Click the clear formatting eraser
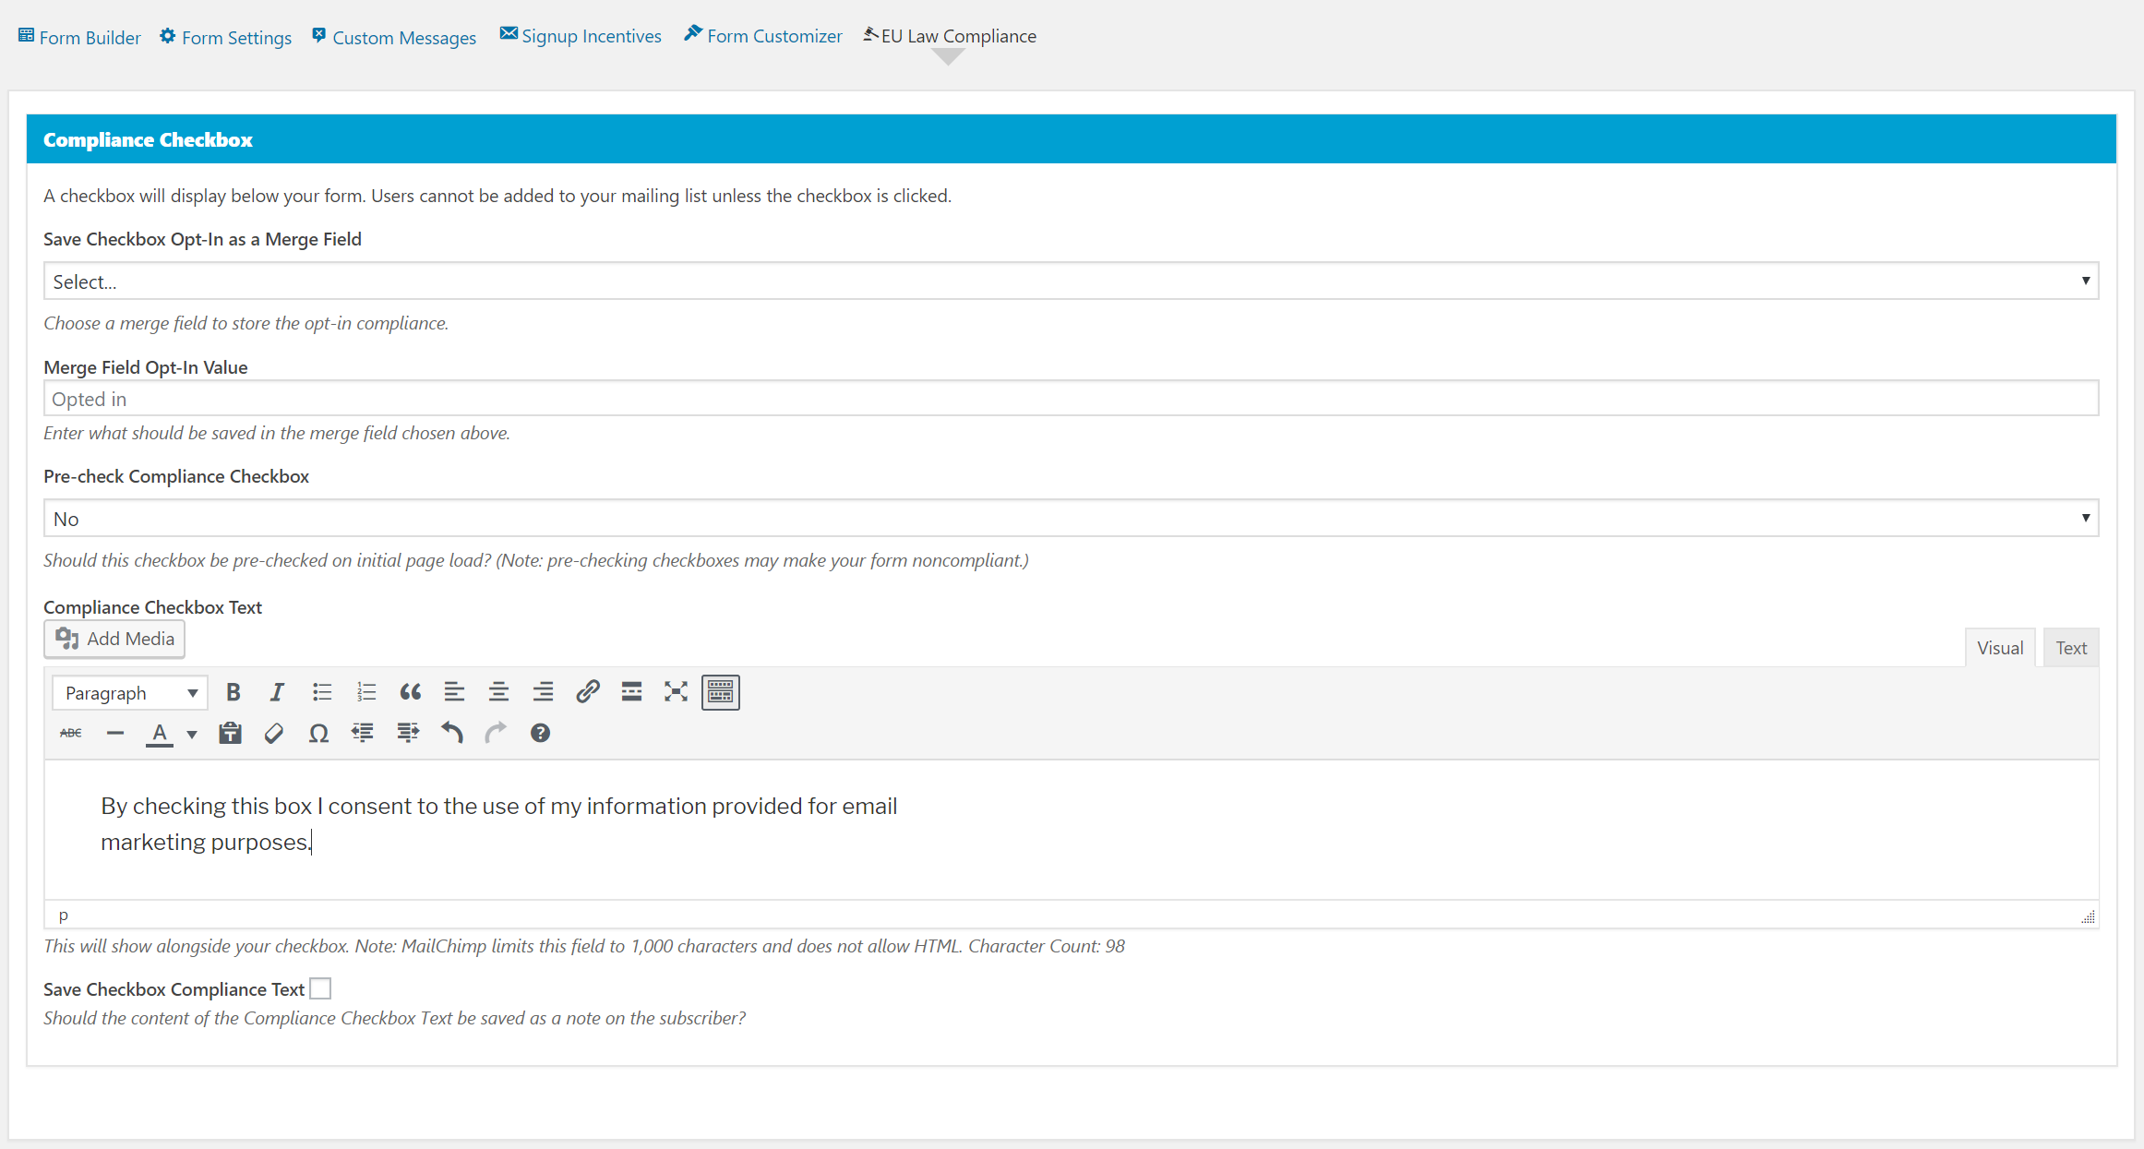 click(274, 734)
